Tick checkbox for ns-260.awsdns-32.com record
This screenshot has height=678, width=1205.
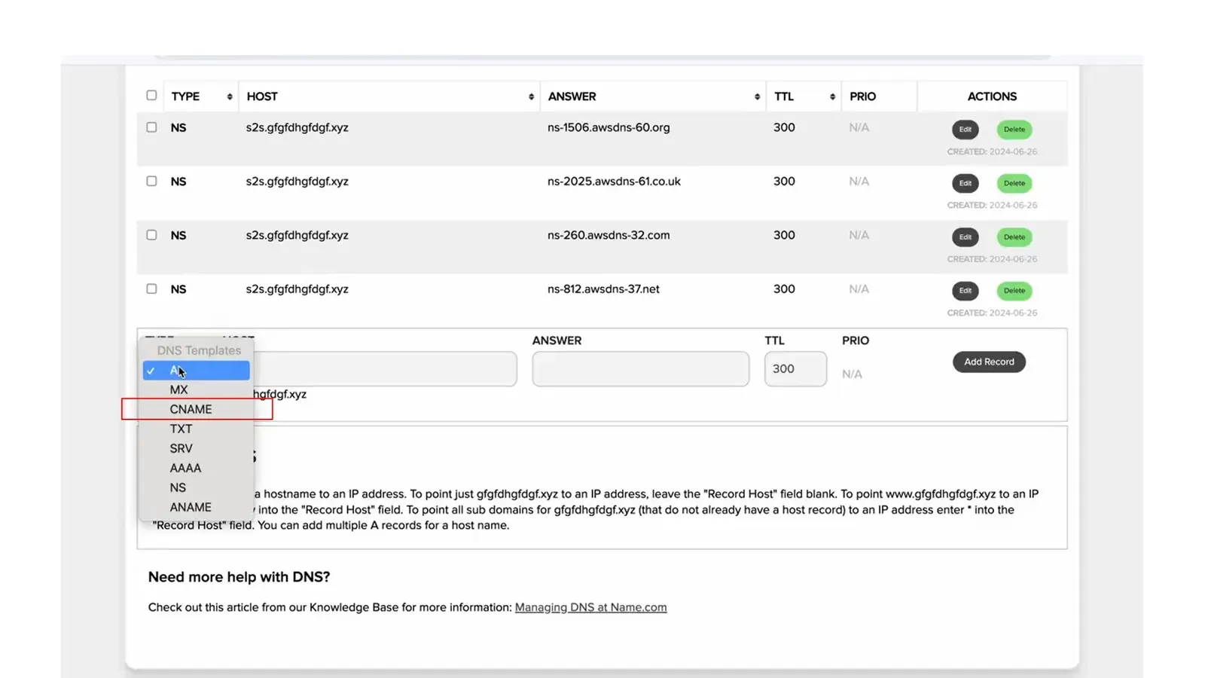(151, 235)
